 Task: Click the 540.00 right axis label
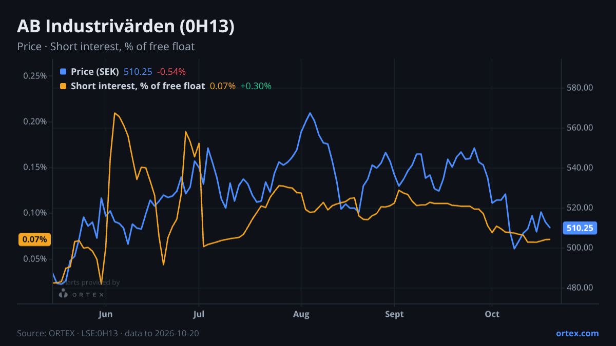point(581,168)
